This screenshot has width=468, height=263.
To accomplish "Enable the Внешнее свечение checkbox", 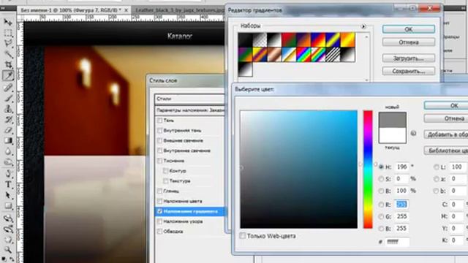I will click(x=159, y=140).
